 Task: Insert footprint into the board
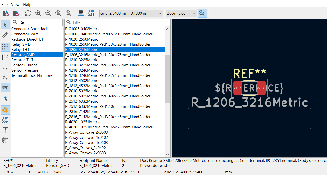coord(91,13)
